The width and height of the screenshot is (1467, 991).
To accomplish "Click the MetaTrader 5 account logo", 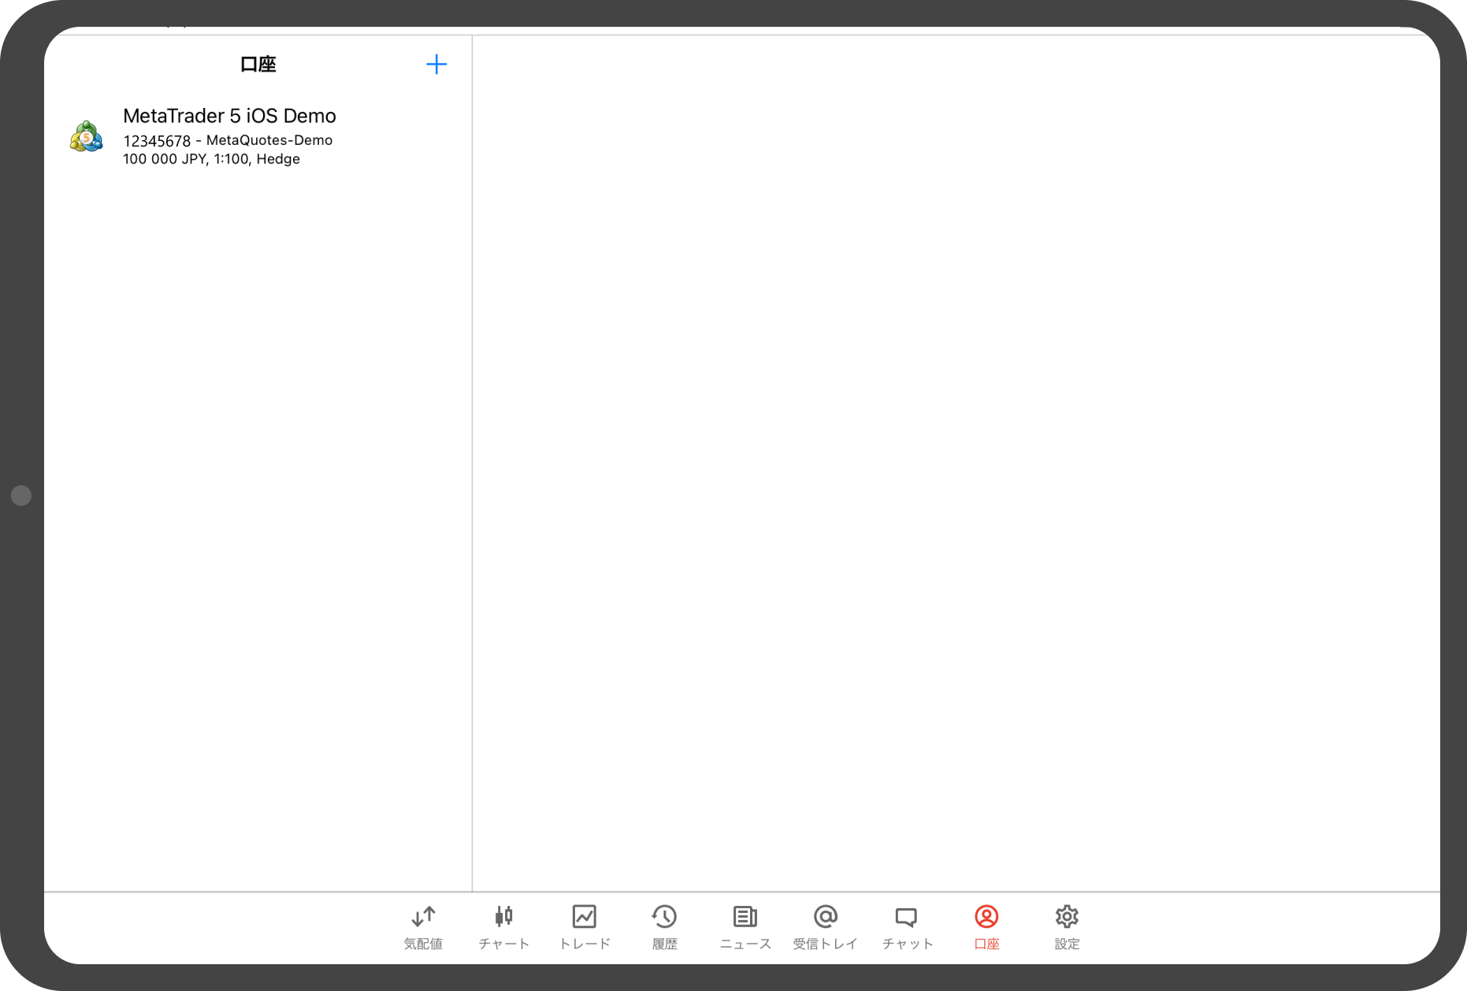I will [x=87, y=137].
